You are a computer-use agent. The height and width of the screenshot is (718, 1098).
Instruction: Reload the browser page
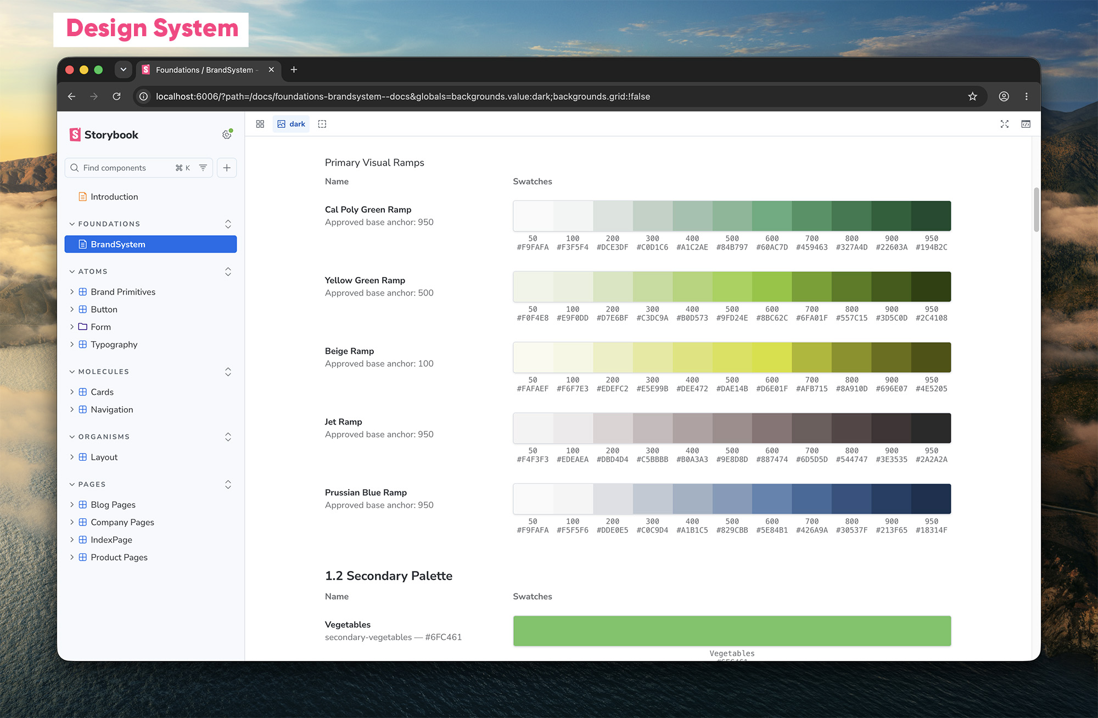point(116,97)
